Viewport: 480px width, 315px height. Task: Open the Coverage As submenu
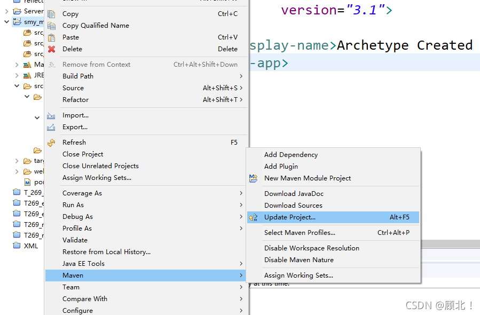(x=146, y=193)
